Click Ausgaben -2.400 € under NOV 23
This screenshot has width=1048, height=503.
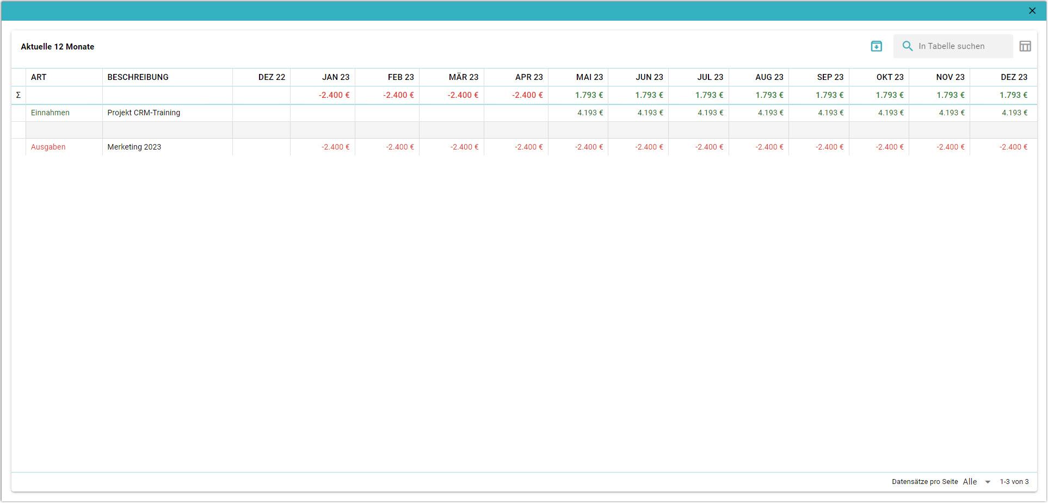[x=951, y=147]
